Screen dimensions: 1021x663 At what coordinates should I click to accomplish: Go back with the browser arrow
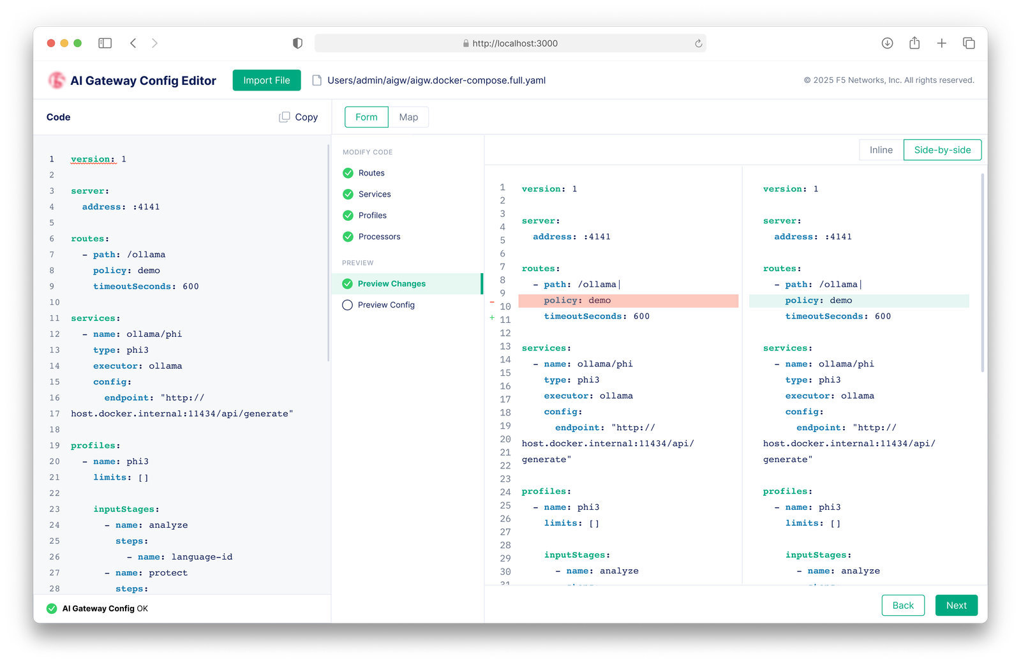pyautogui.click(x=133, y=43)
